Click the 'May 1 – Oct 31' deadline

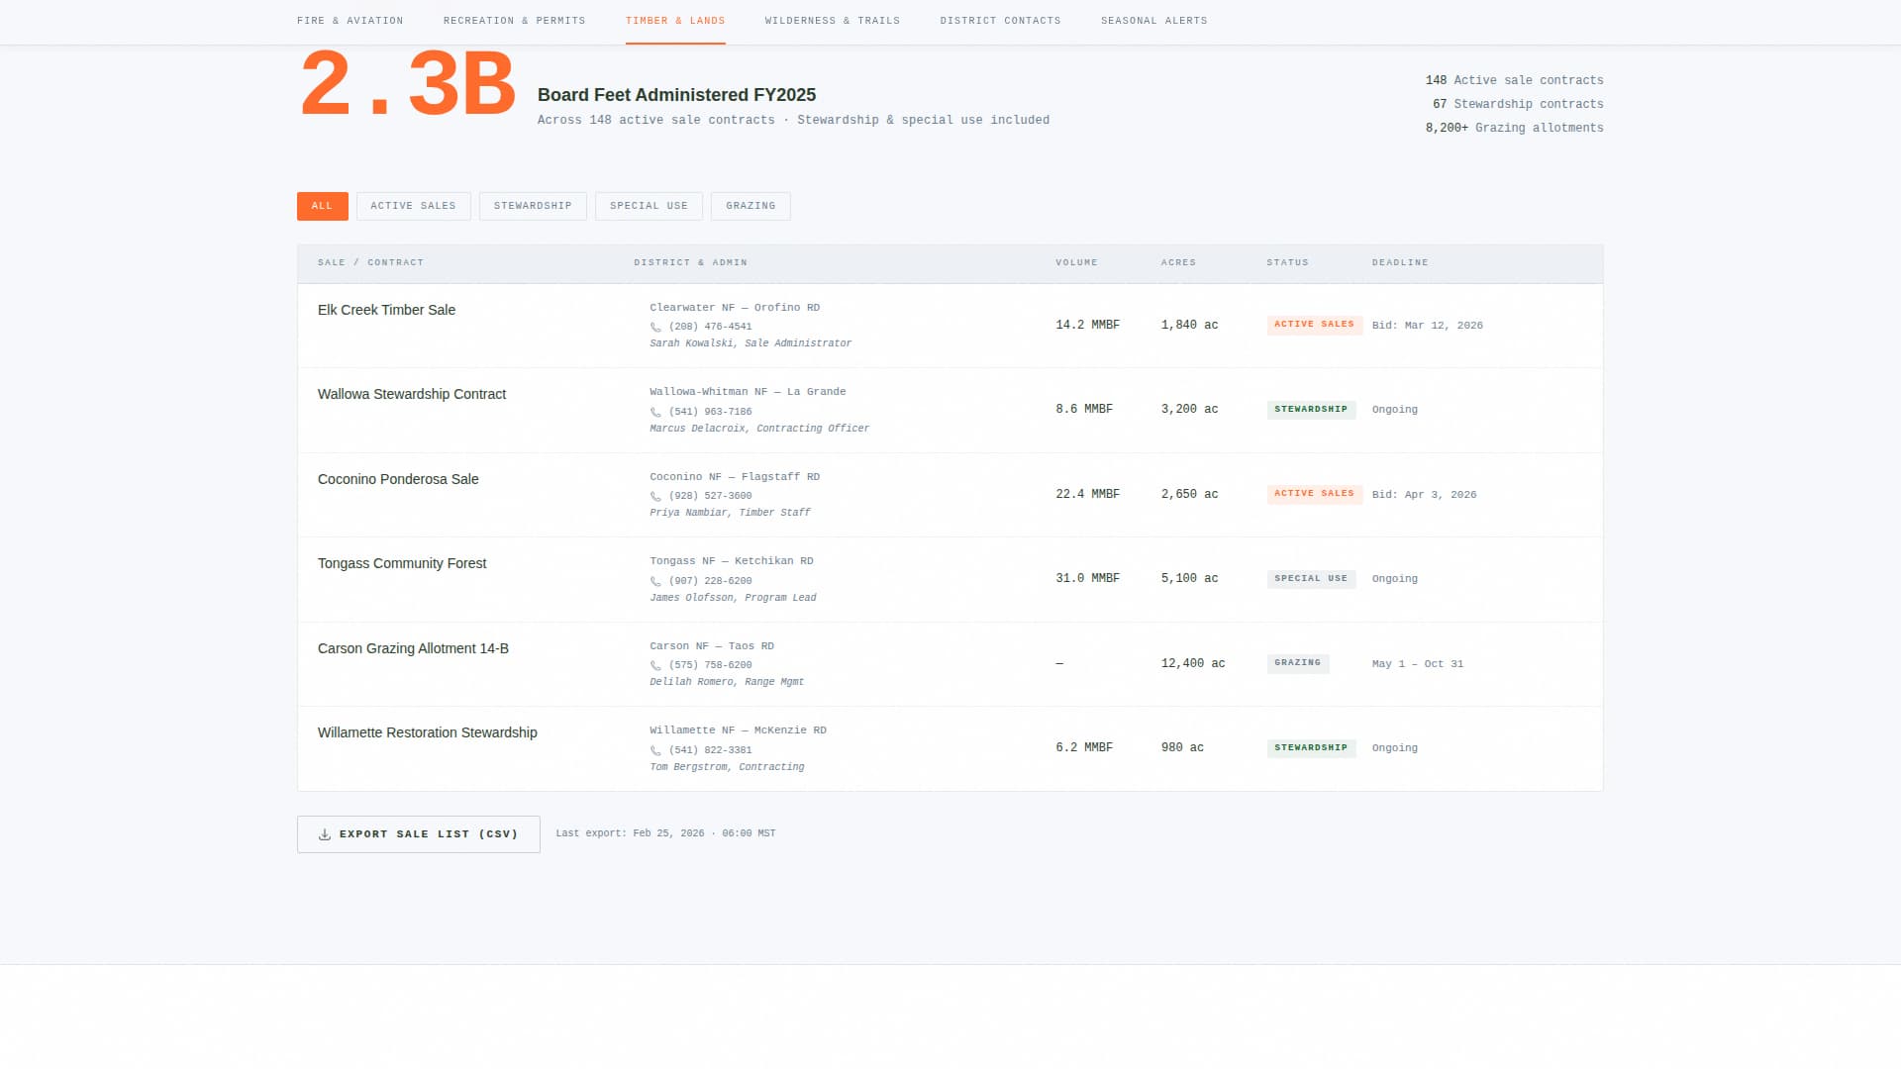(x=1417, y=664)
